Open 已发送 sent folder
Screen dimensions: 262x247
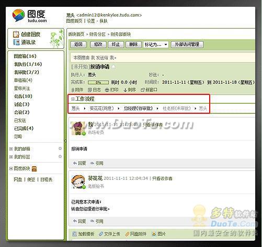pos(20,120)
